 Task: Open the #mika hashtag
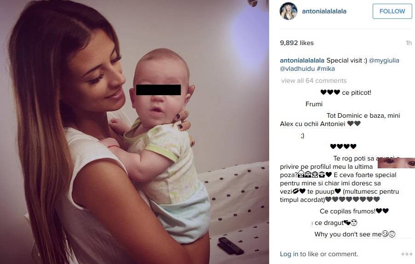coord(326,69)
